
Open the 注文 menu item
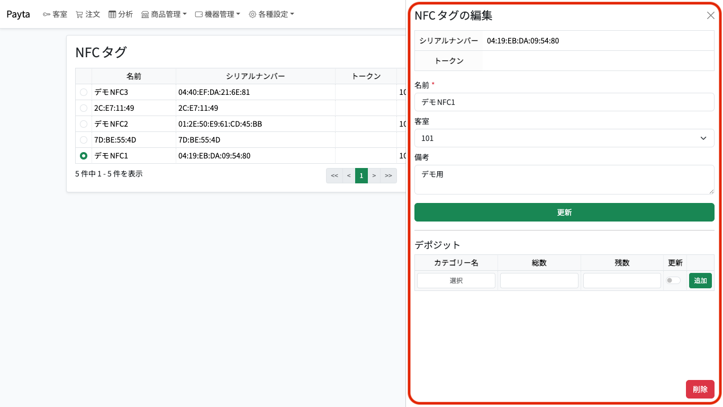click(88, 14)
